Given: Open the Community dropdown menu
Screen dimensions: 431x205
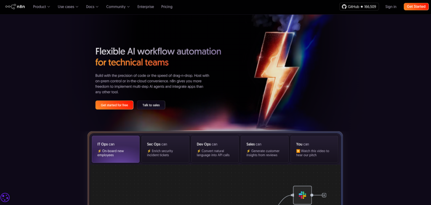Looking at the screenshot, I should click(x=118, y=7).
